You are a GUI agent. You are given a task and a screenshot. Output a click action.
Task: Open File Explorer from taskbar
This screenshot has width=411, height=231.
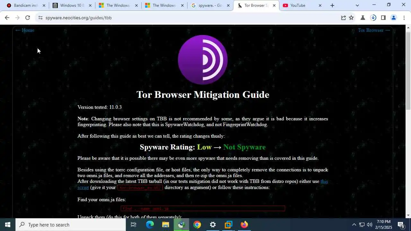[x=166, y=225]
